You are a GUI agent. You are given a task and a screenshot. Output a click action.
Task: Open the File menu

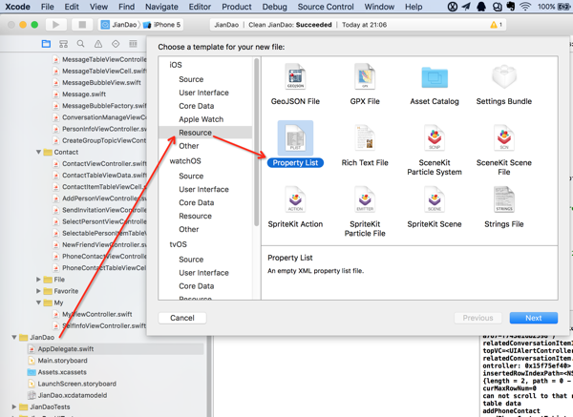point(48,7)
